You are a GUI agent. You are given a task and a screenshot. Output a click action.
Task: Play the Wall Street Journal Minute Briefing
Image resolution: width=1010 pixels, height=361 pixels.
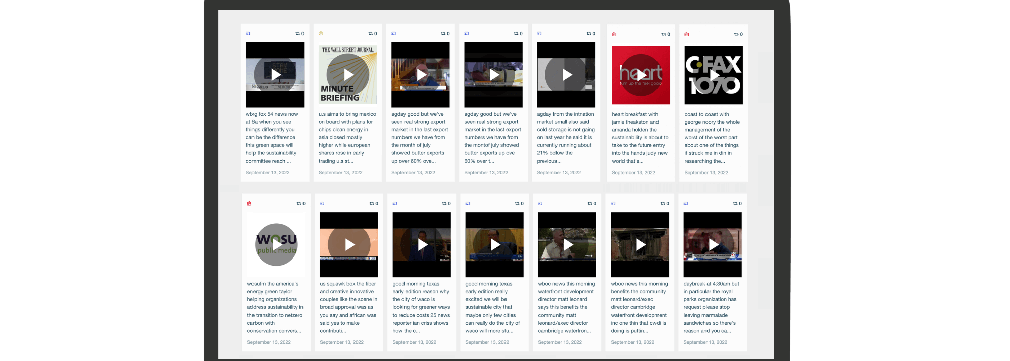[x=348, y=75]
